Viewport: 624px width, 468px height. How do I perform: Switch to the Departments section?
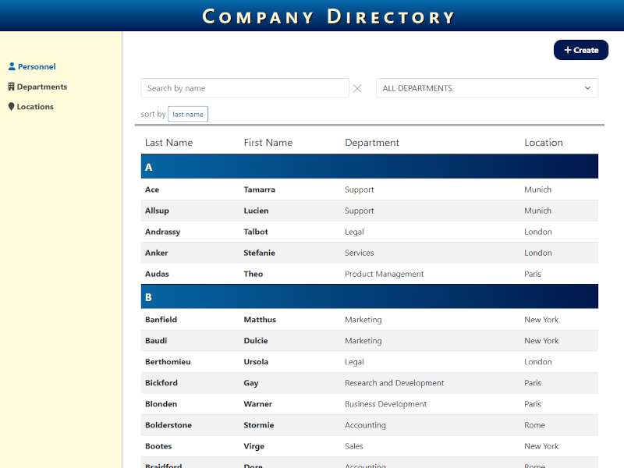pyautogui.click(x=41, y=87)
